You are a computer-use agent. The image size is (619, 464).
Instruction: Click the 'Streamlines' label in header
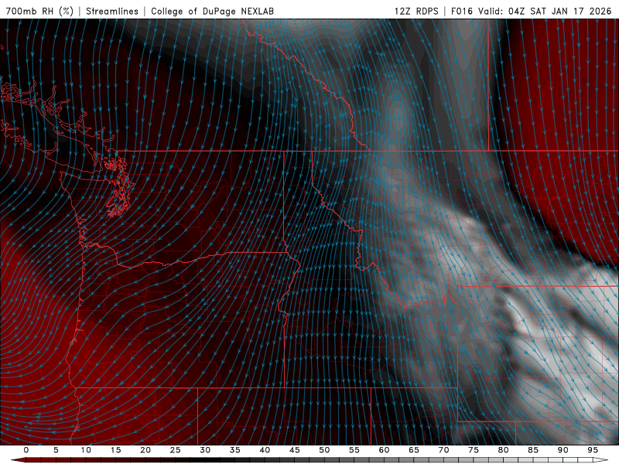[112, 11]
